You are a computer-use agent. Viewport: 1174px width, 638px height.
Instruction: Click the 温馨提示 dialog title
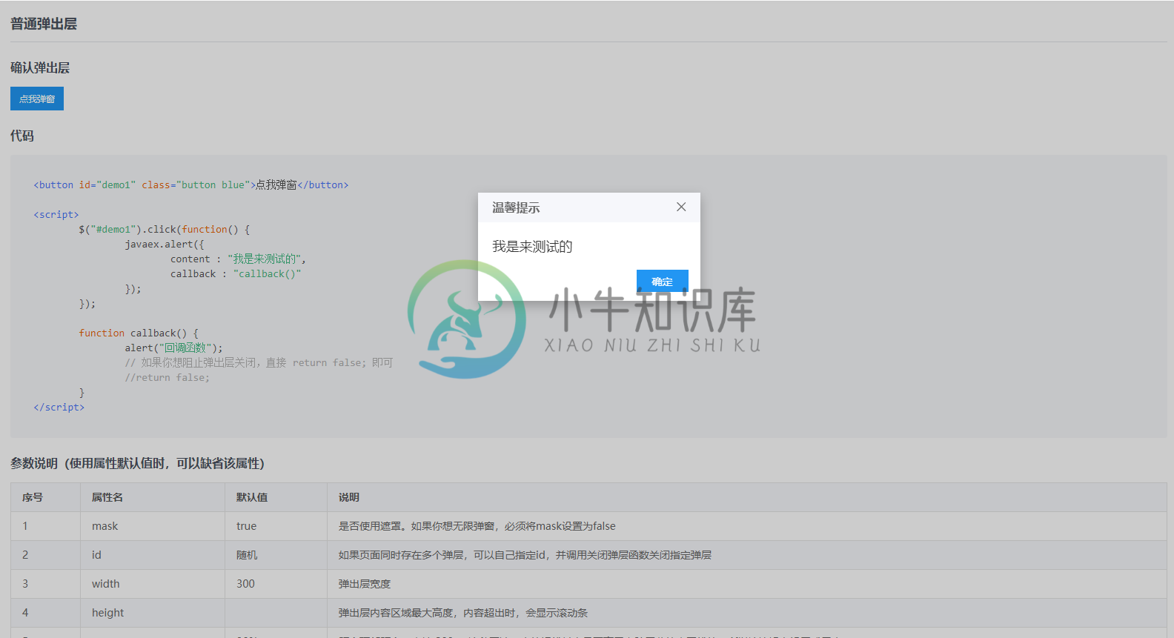coord(516,207)
